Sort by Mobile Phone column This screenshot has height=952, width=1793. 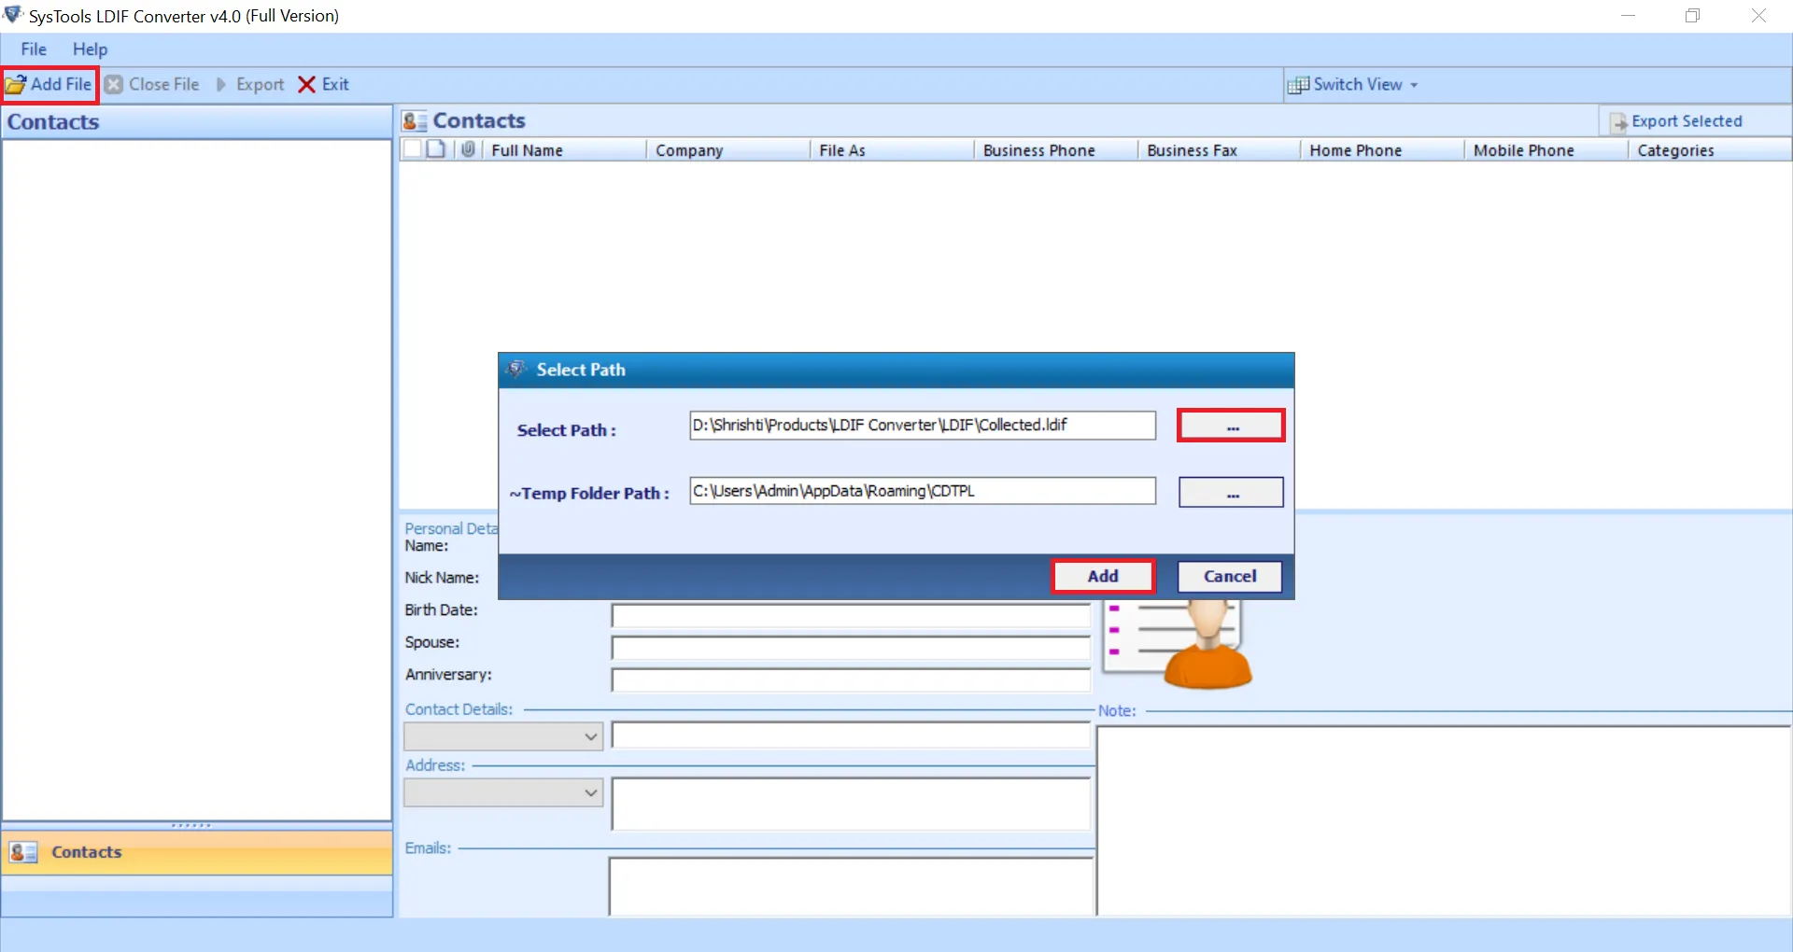tap(1546, 150)
